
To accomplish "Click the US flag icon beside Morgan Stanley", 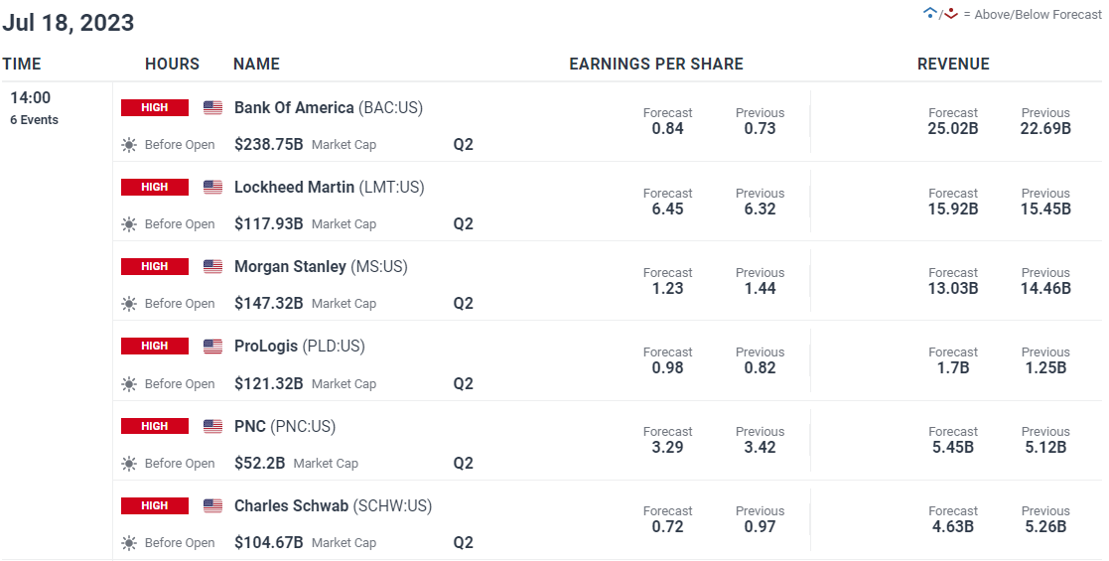I will [212, 267].
